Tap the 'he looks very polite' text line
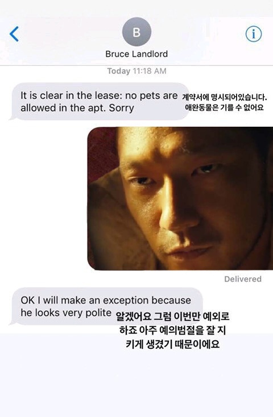The width and height of the screenshot is (273, 417). (x=66, y=312)
